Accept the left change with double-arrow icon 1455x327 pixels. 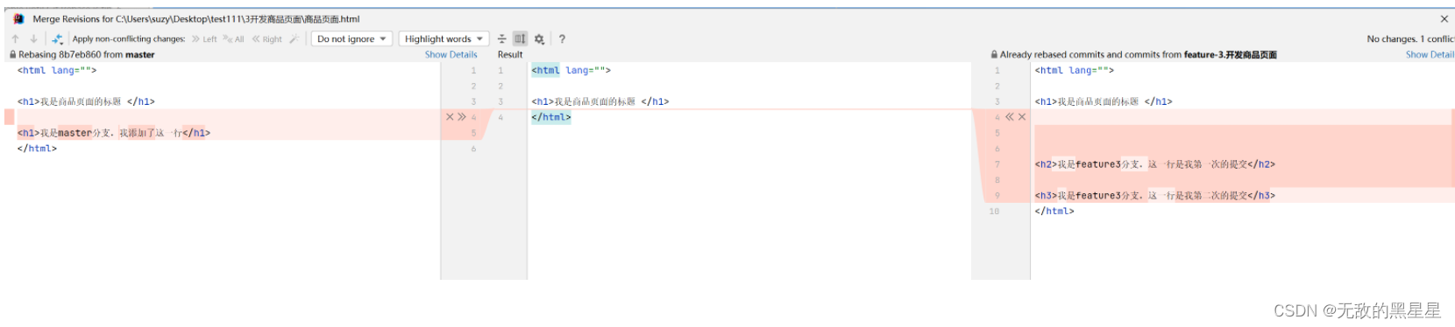coord(462,116)
